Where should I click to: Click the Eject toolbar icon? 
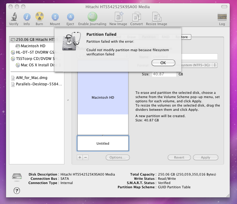pos(70,17)
